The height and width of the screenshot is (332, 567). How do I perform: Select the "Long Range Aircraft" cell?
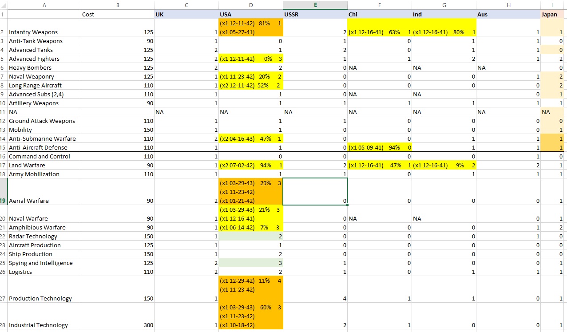pos(44,85)
